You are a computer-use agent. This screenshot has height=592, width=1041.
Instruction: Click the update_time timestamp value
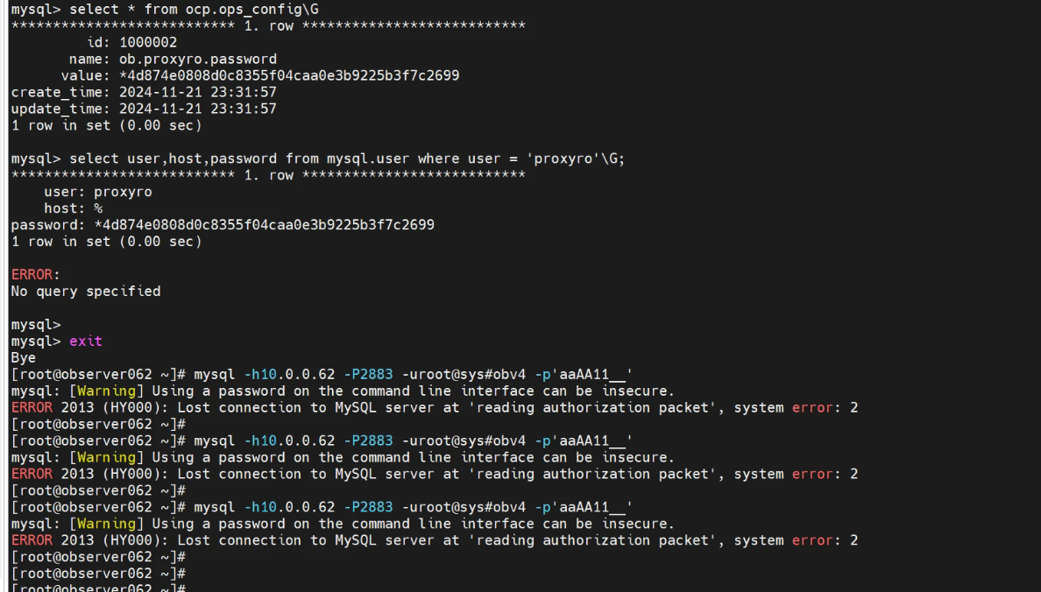[198, 109]
